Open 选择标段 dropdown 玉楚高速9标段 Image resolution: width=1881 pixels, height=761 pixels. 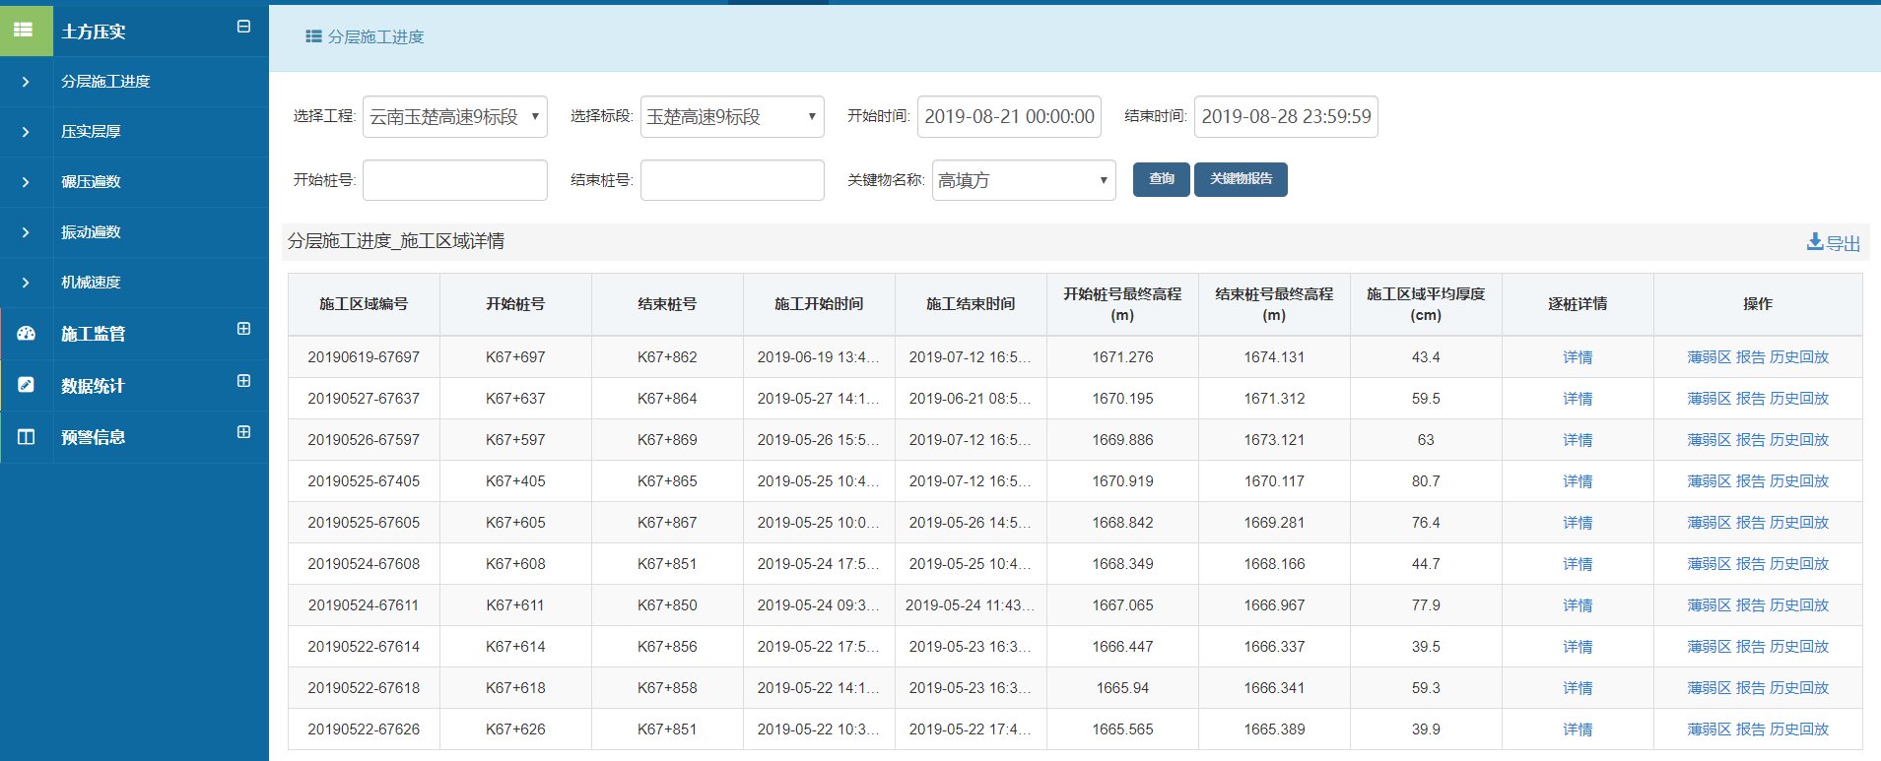tap(732, 116)
